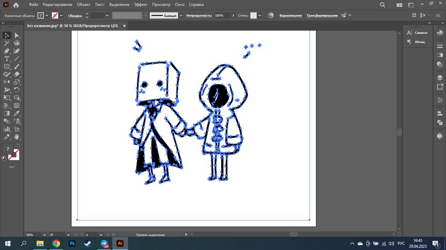Select the Column Graph tool
The height and width of the screenshot is (250, 446).
click(x=7, y=129)
